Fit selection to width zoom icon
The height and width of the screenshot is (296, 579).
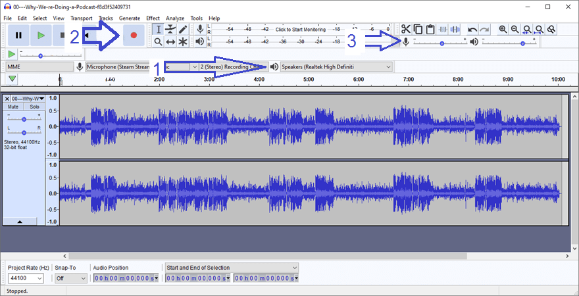tap(527, 29)
